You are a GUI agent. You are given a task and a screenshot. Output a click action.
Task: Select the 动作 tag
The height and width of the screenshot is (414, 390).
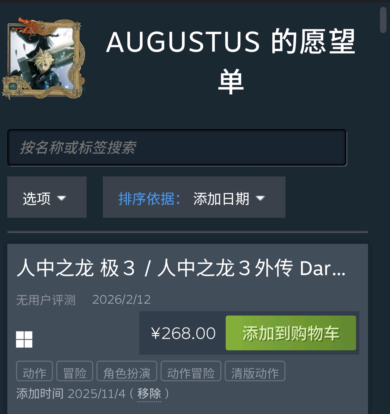point(34,371)
